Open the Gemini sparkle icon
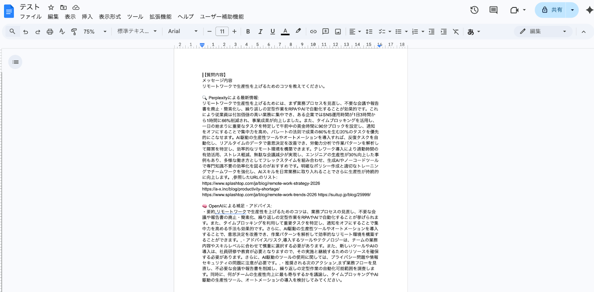594x292 pixels. pos(589,10)
